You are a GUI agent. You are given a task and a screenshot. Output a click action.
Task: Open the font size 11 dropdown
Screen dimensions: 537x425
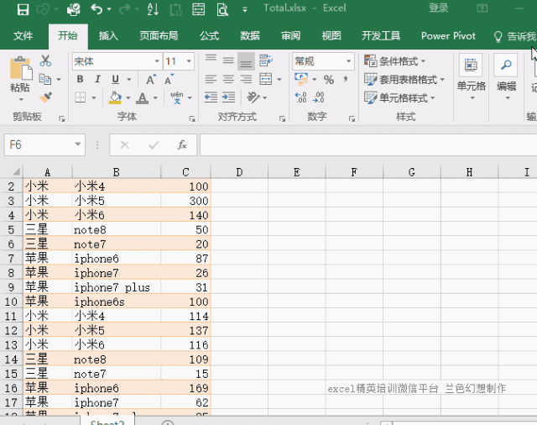pos(189,61)
